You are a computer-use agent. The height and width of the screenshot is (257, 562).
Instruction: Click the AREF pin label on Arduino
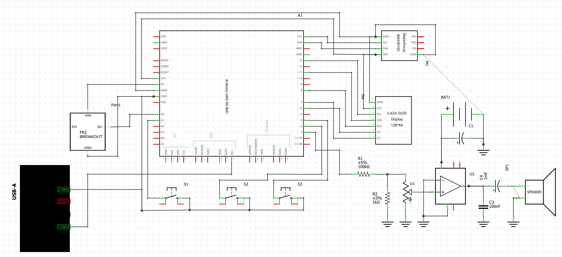[299, 48]
